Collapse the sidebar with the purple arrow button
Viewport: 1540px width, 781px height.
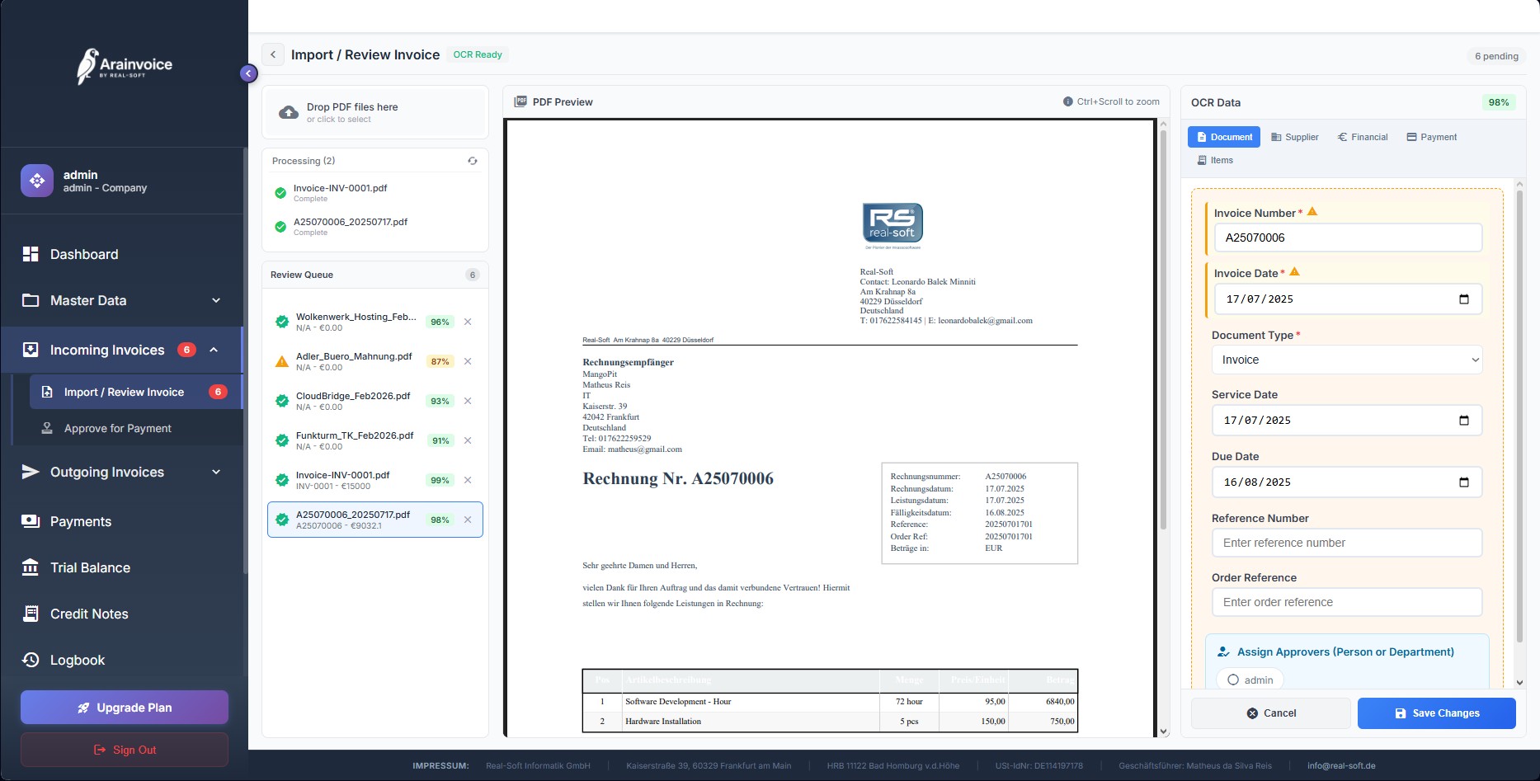[248, 73]
